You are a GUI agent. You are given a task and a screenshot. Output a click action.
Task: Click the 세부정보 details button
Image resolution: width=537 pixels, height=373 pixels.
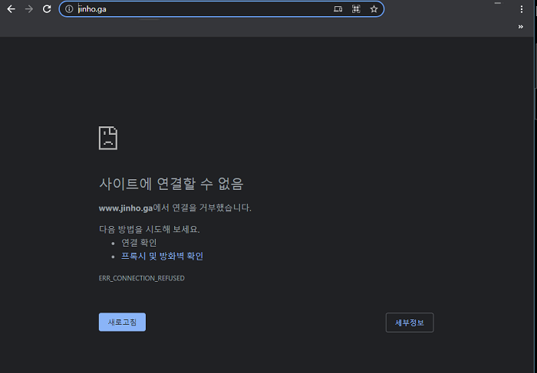[x=410, y=322]
